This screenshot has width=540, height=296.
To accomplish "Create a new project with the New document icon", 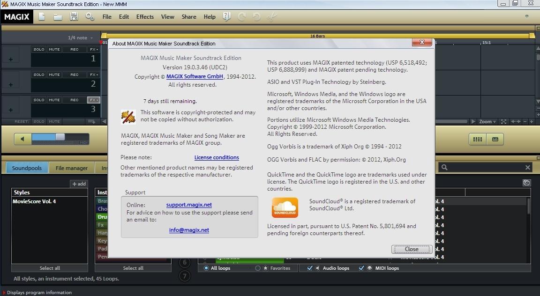I will point(40,16).
